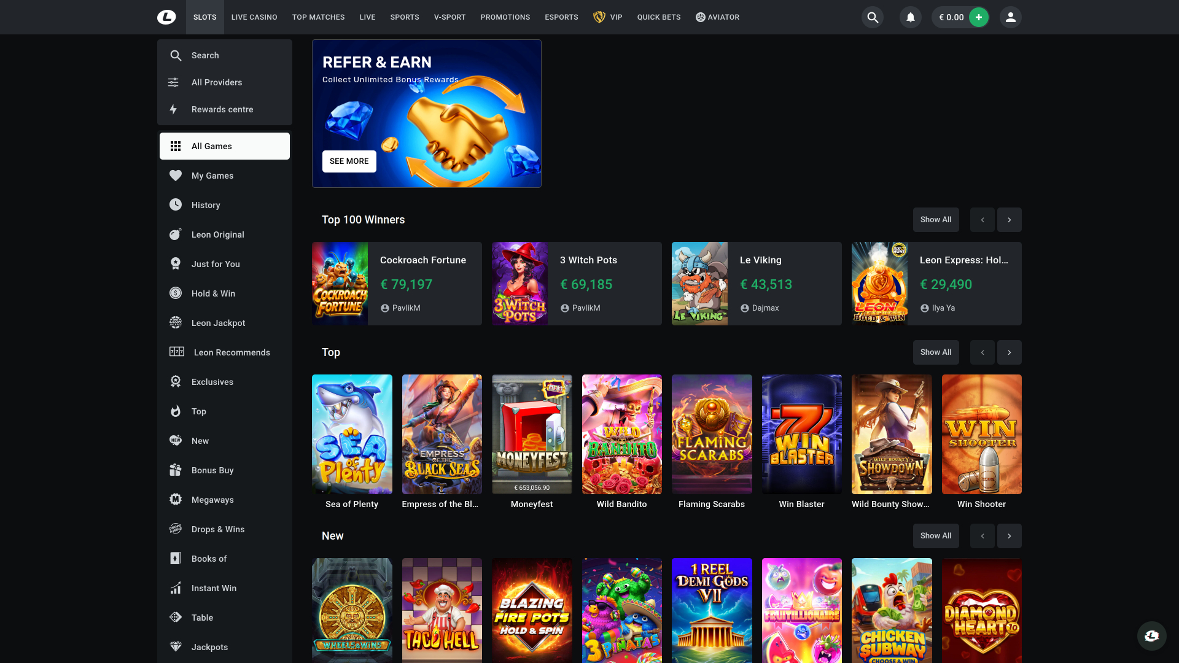The image size is (1179, 663).
Task: Advance the Top games carousel with right chevron
Action: 1009,352
